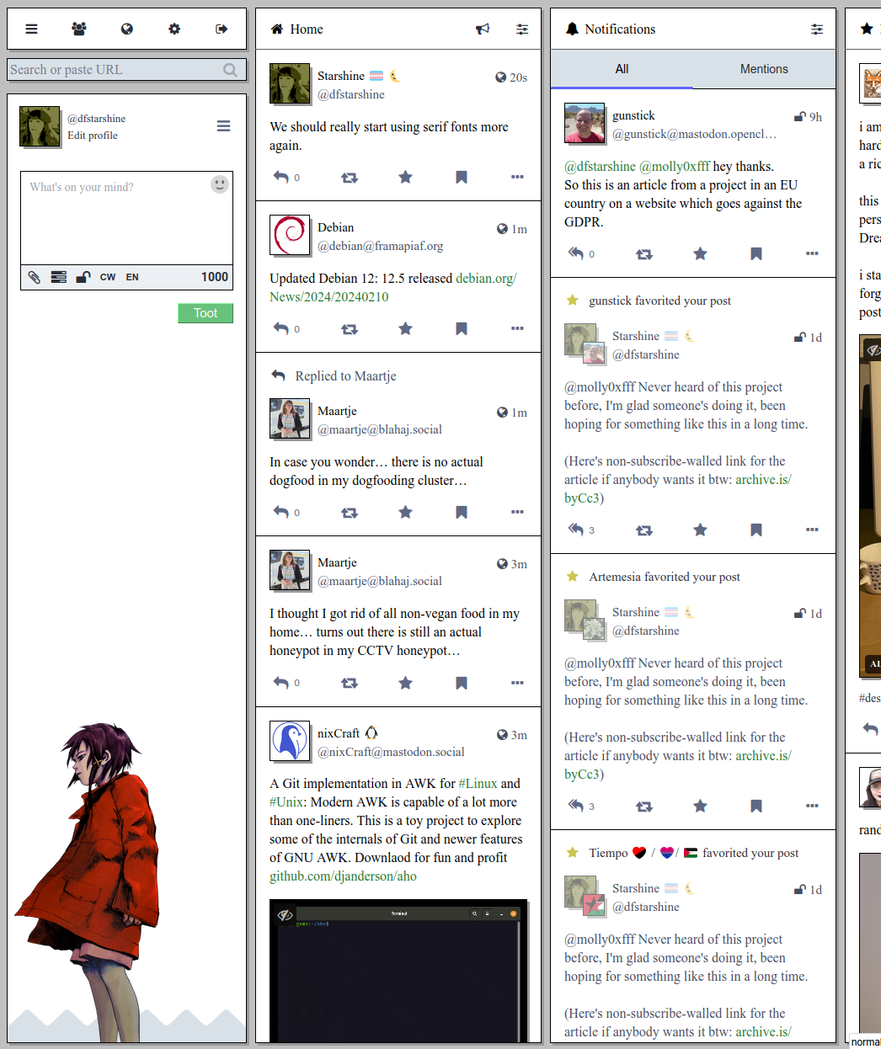Open preferences via the gear icon

[174, 29]
